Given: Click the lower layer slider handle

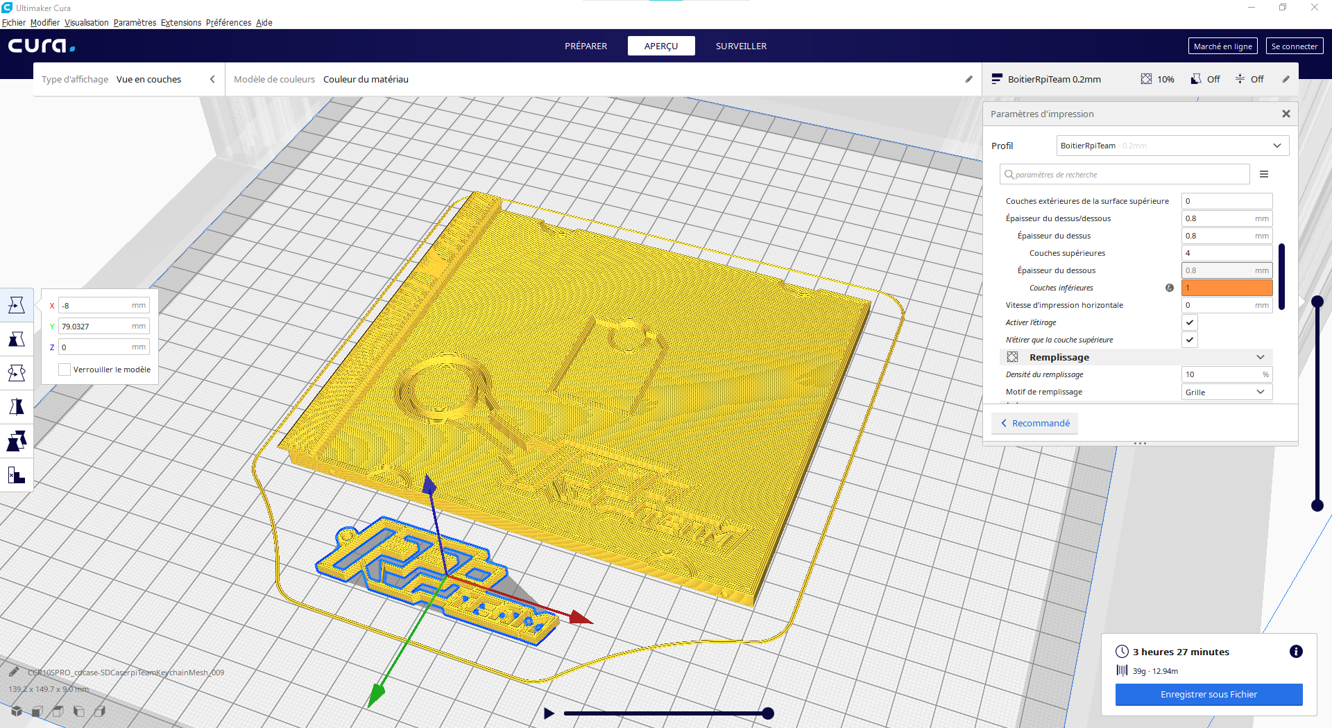Looking at the screenshot, I should 1317,505.
